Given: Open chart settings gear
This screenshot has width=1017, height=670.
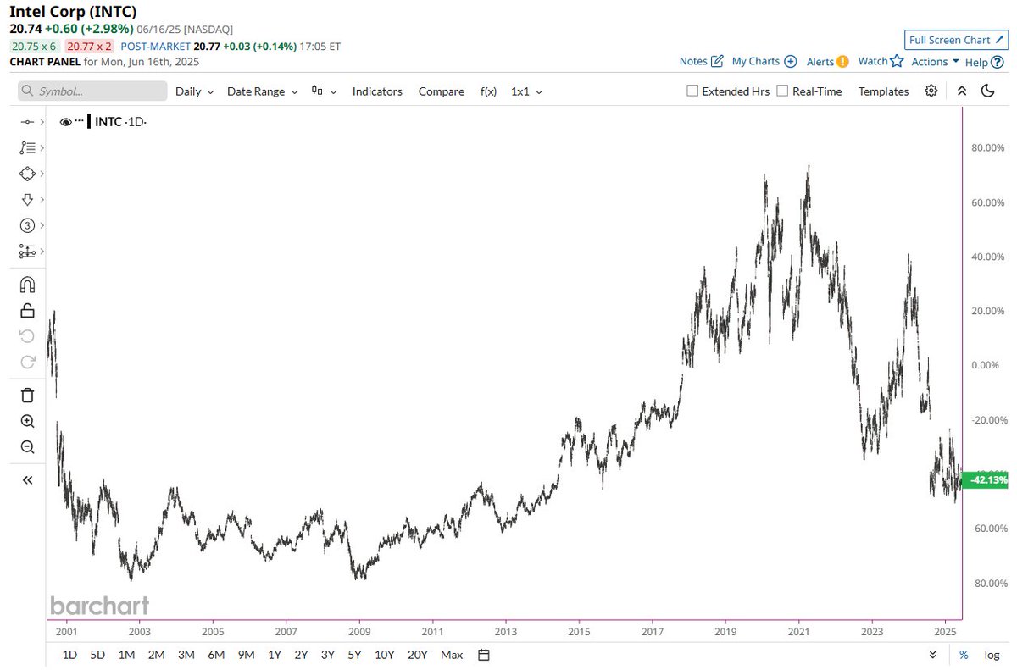Looking at the screenshot, I should [x=931, y=91].
